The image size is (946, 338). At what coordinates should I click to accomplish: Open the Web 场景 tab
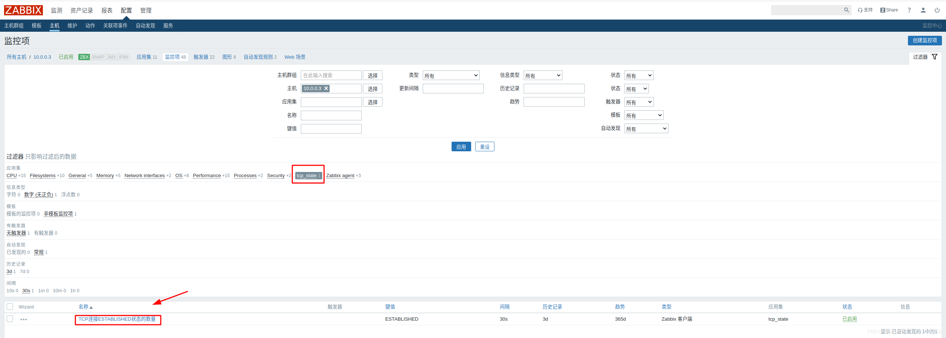295,57
